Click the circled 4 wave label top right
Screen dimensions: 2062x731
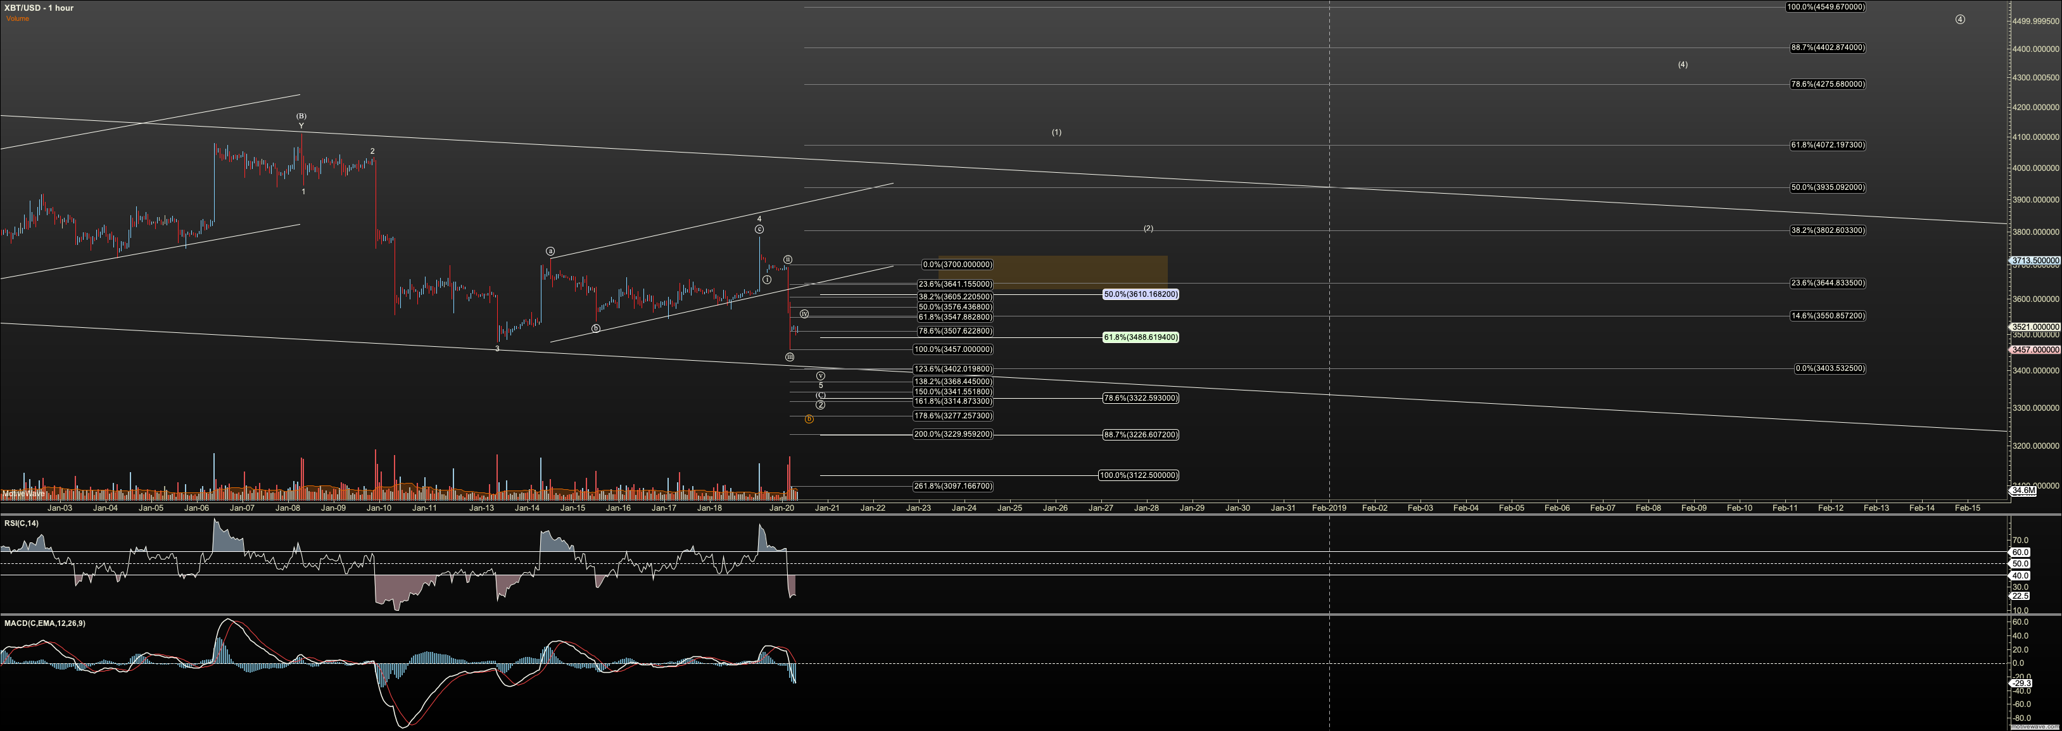pyautogui.click(x=1960, y=19)
